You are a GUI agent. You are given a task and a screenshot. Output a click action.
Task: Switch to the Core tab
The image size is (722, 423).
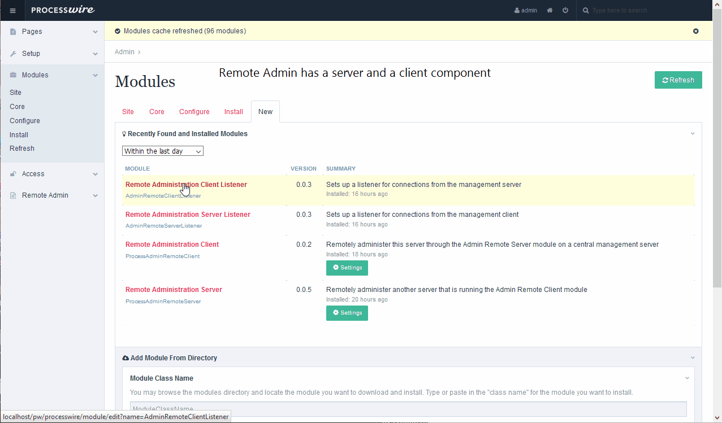157,112
